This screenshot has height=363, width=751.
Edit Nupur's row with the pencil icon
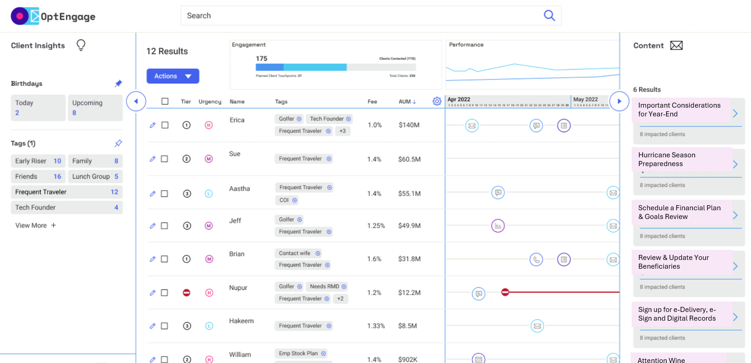tap(153, 293)
